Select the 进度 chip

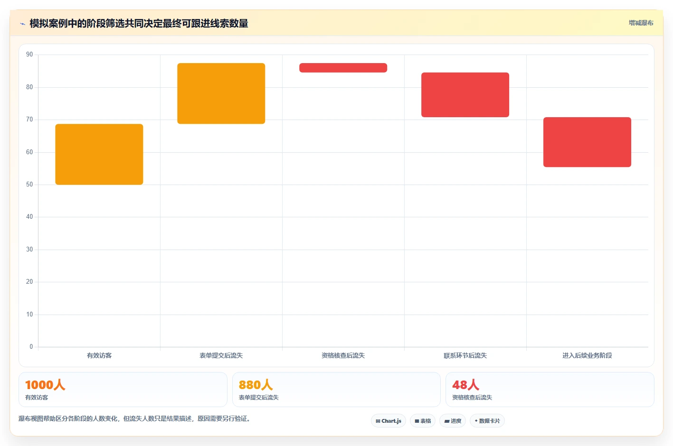(x=453, y=421)
